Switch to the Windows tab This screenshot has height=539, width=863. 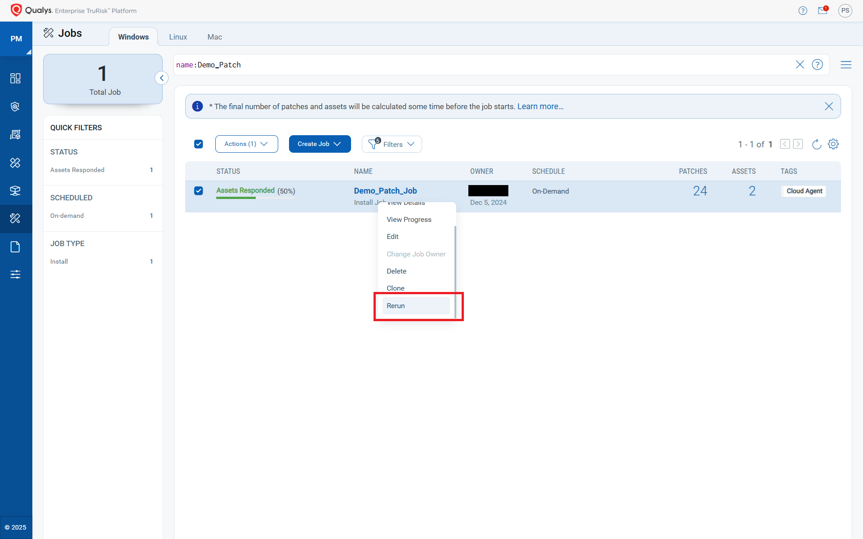click(133, 37)
